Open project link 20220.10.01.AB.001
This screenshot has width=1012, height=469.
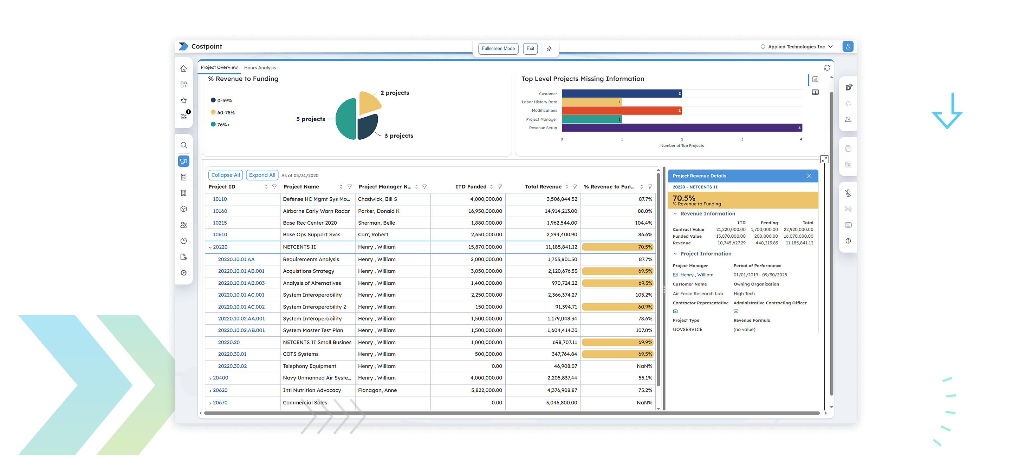(241, 271)
